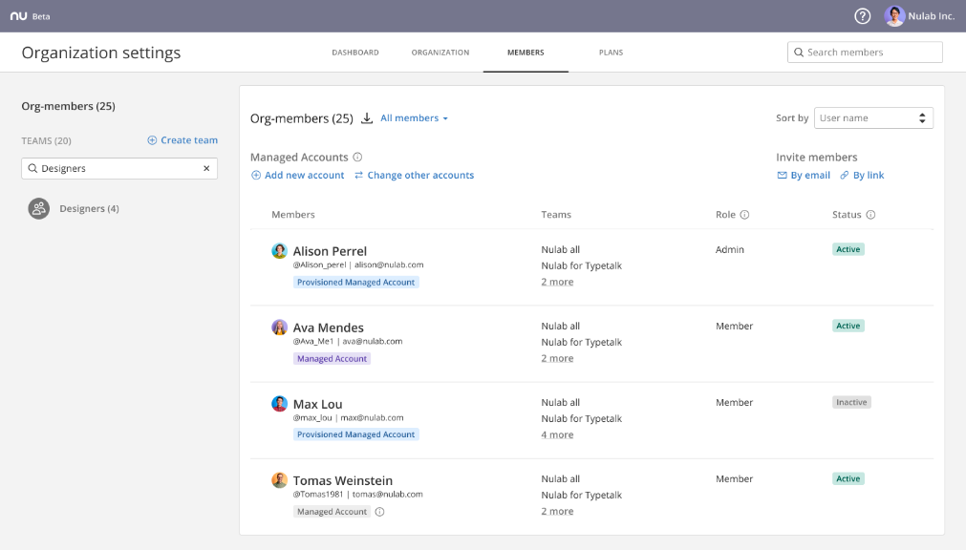
Task: Expand Max Lou's 4 more teams
Action: [x=558, y=434]
